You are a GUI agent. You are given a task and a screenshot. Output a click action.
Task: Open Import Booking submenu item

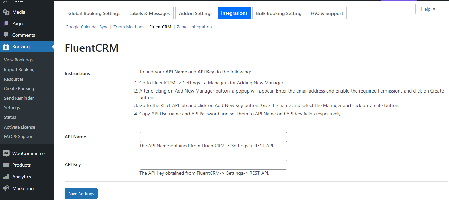(19, 69)
